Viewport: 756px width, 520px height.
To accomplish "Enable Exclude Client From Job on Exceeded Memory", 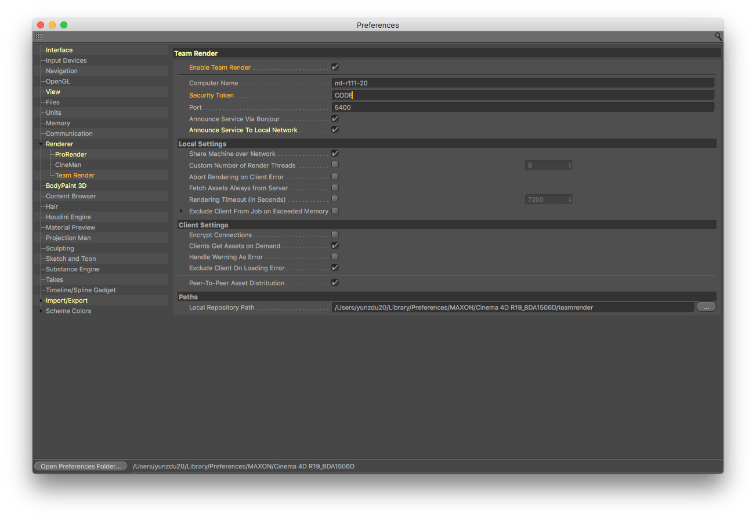I will pos(335,211).
